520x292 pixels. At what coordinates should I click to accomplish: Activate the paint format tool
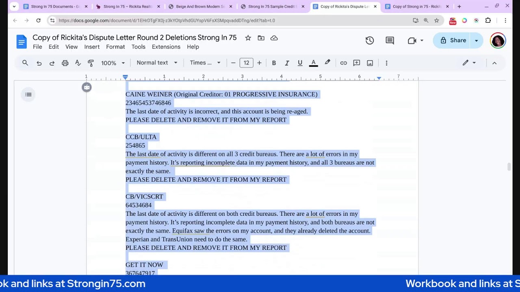click(x=91, y=63)
